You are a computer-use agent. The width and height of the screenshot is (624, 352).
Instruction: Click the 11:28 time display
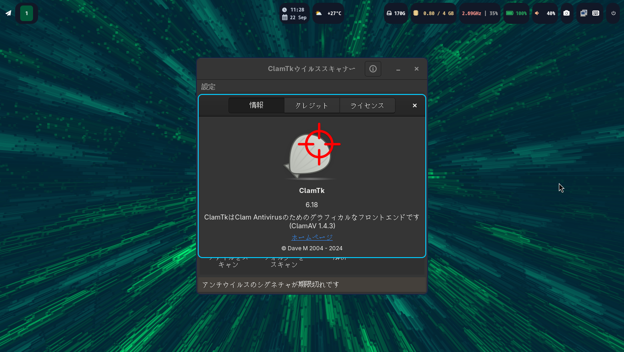point(297,10)
